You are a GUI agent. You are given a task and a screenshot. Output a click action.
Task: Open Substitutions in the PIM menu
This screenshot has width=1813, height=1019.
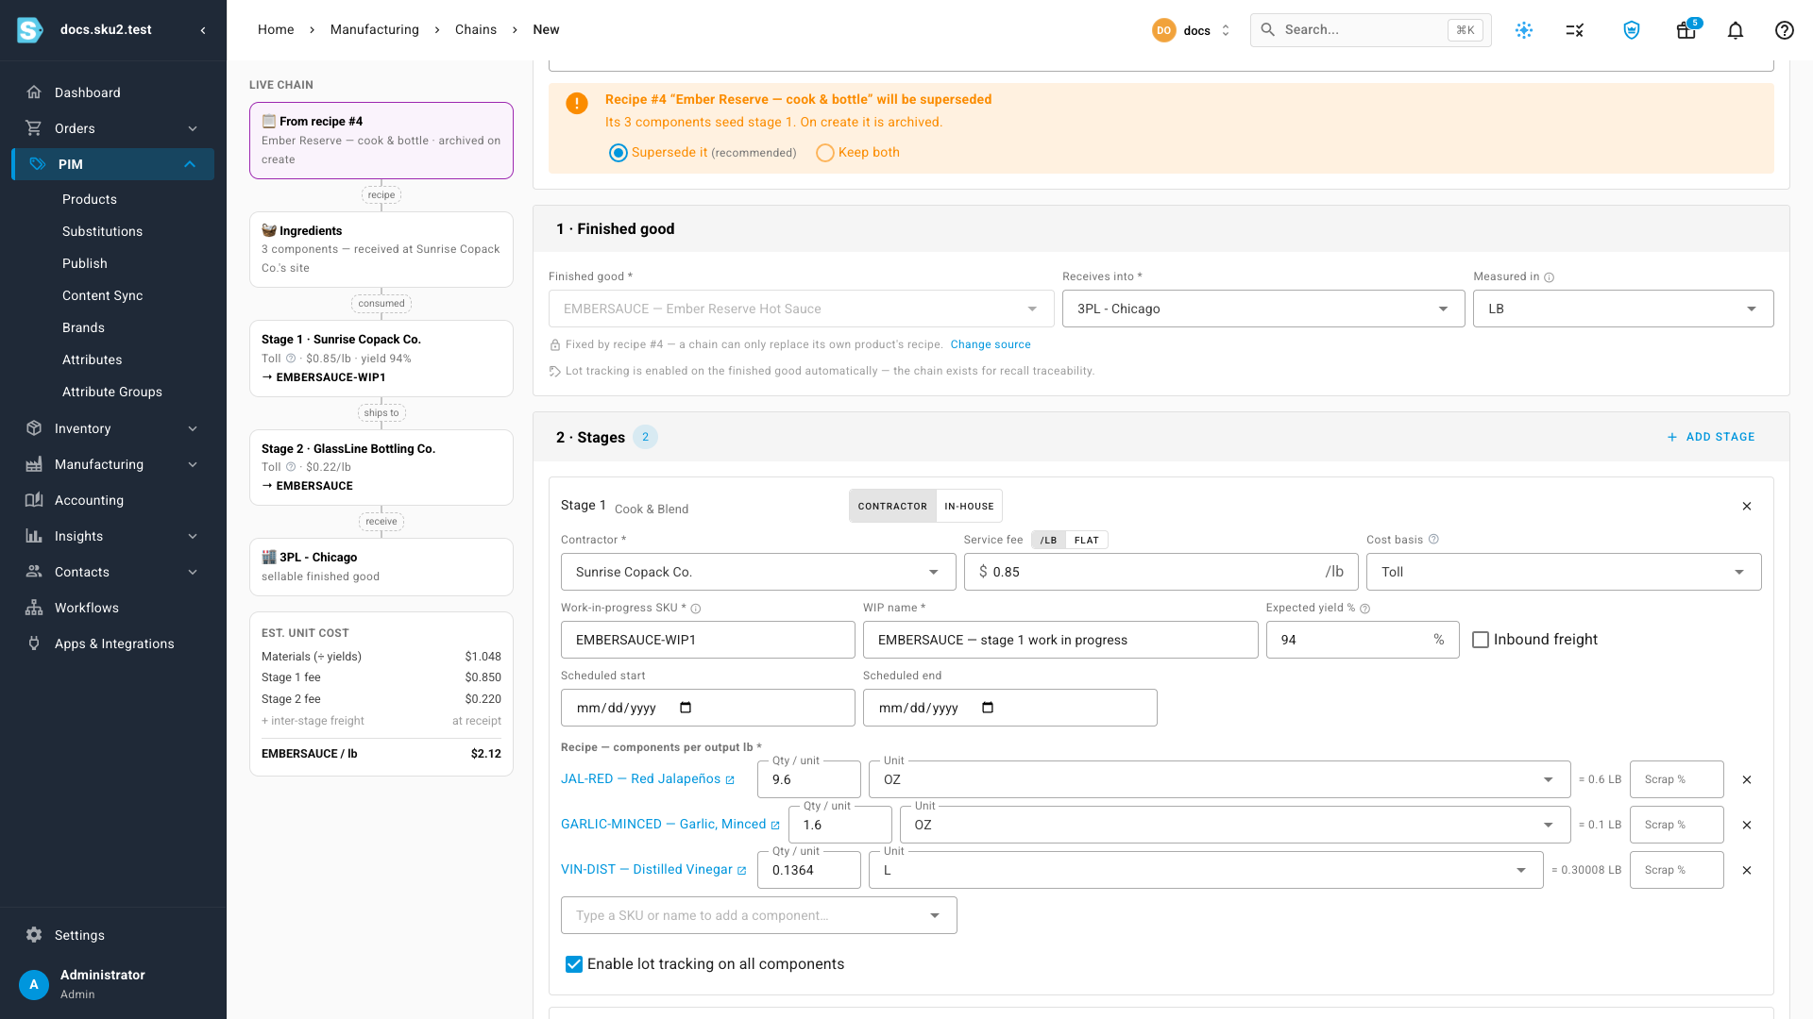[x=102, y=231]
